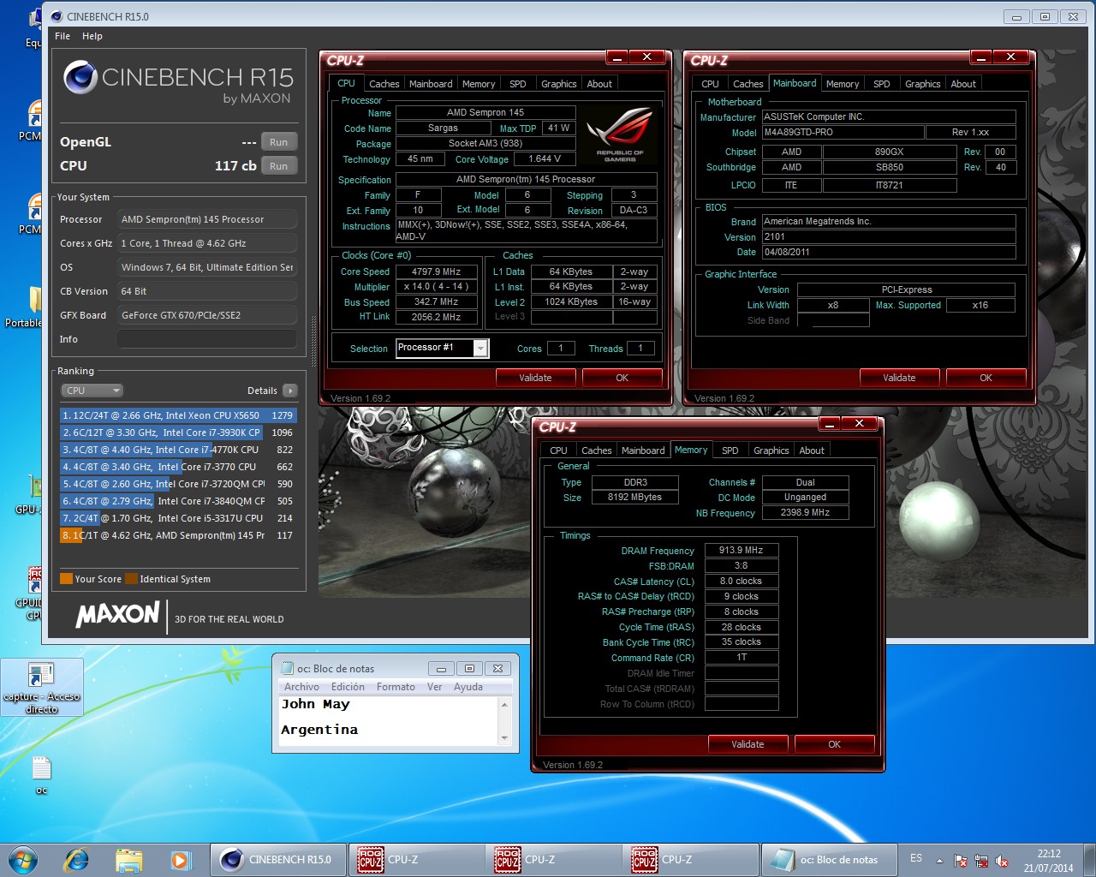
Task: Click the NB Frequency value 2398.9 MHz
Action: [x=805, y=512]
